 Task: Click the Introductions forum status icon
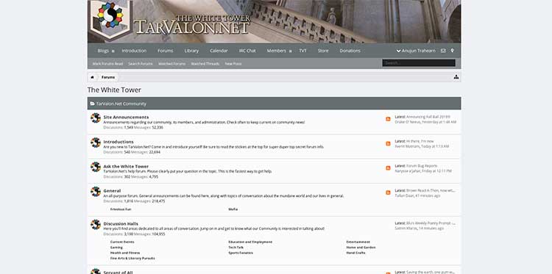[x=96, y=143]
